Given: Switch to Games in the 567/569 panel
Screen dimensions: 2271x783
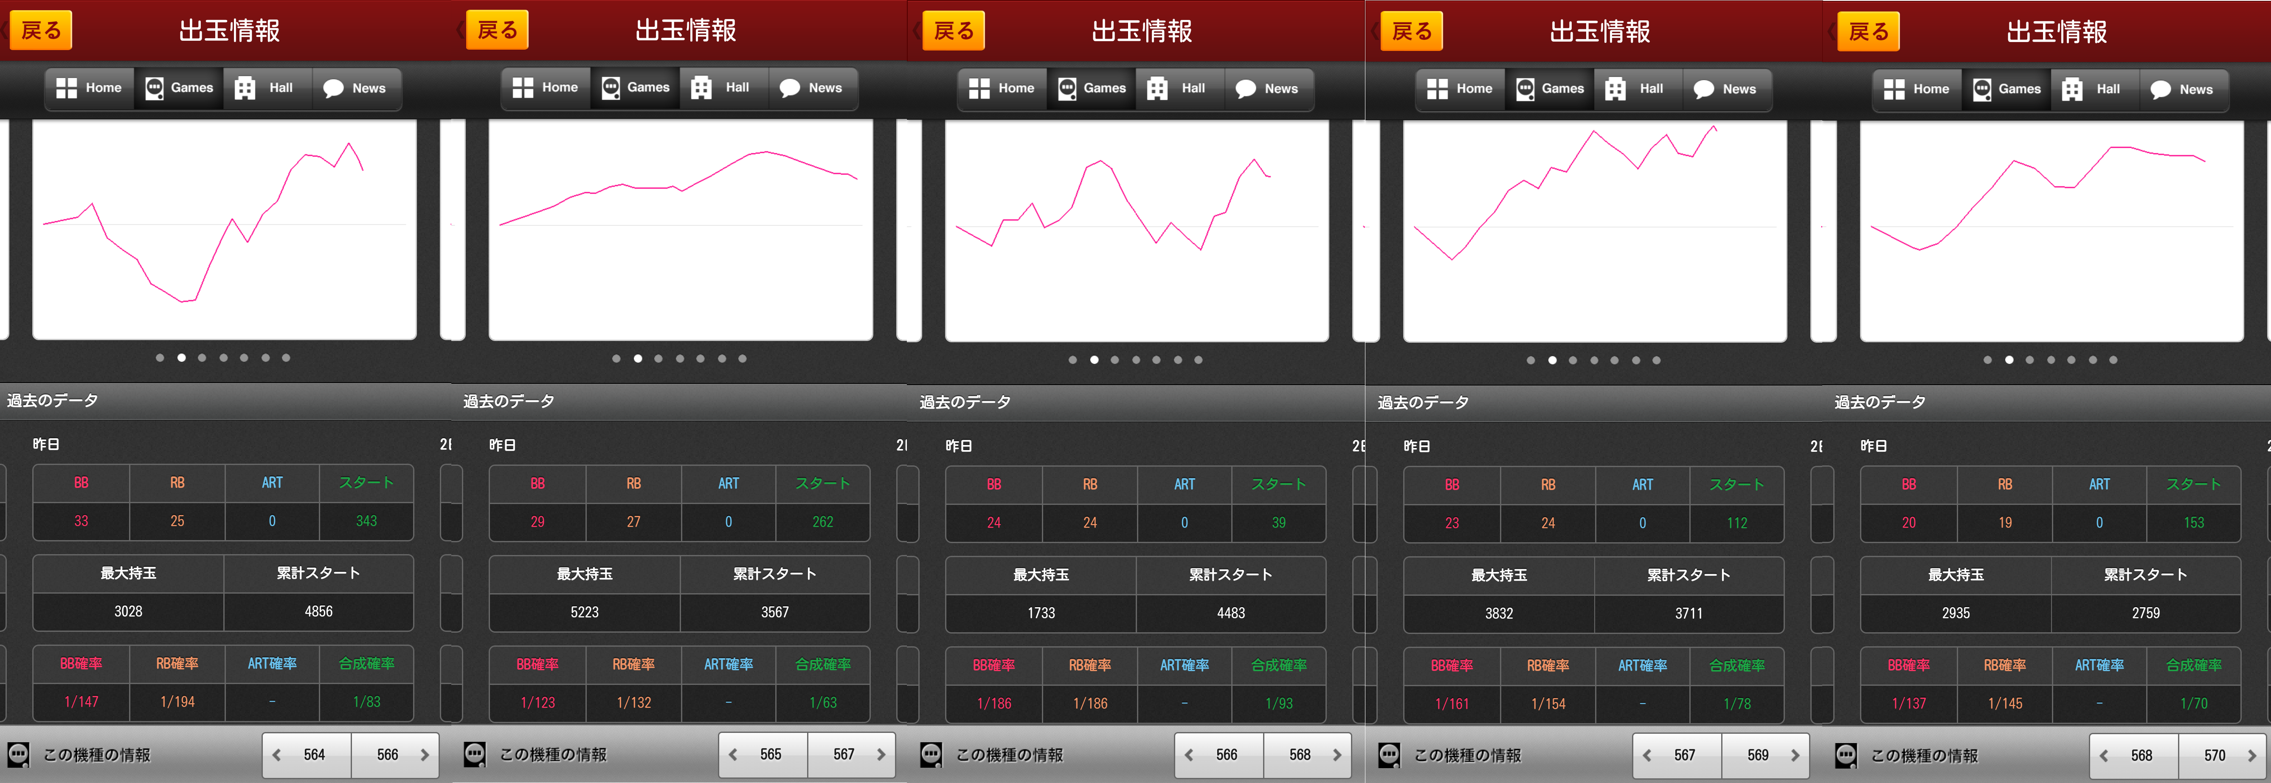Looking at the screenshot, I should (1550, 89).
